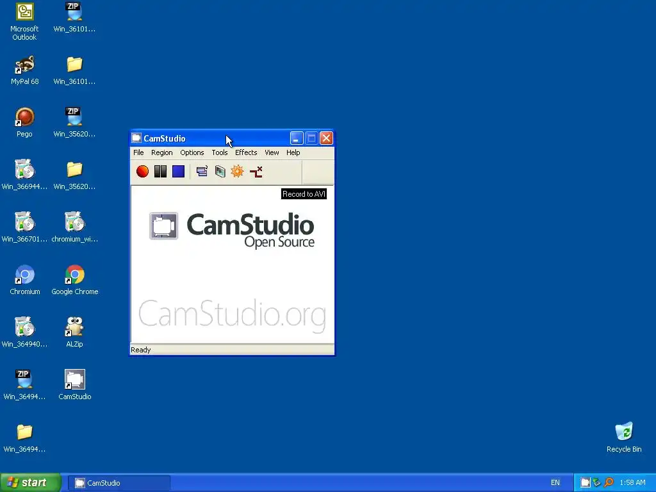656x492 pixels.
Task: Select the Recycle Bin icon
Action: pos(624,438)
